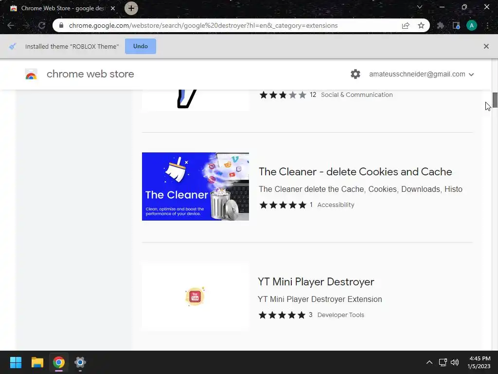Open the web store settings gear
Screen dimensions: 498x374
tap(356, 74)
